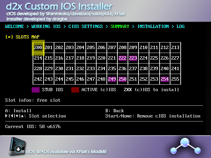The height and width of the screenshot is (158, 211).
Task: Go to WELCOME step in breadcrumb
Action: pyautogui.click(x=15, y=26)
